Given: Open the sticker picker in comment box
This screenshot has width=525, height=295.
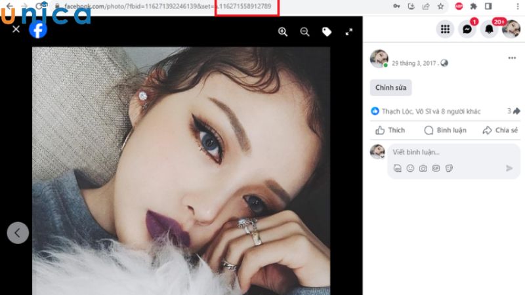Looking at the screenshot, I should pyautogui.click(x=449, y=168).
